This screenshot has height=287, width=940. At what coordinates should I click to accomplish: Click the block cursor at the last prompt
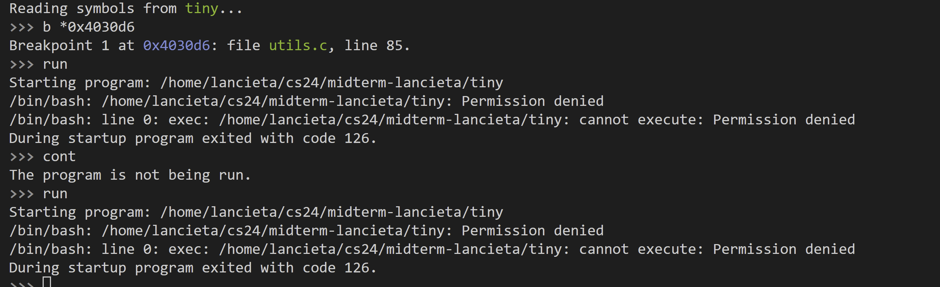[47, 282]
